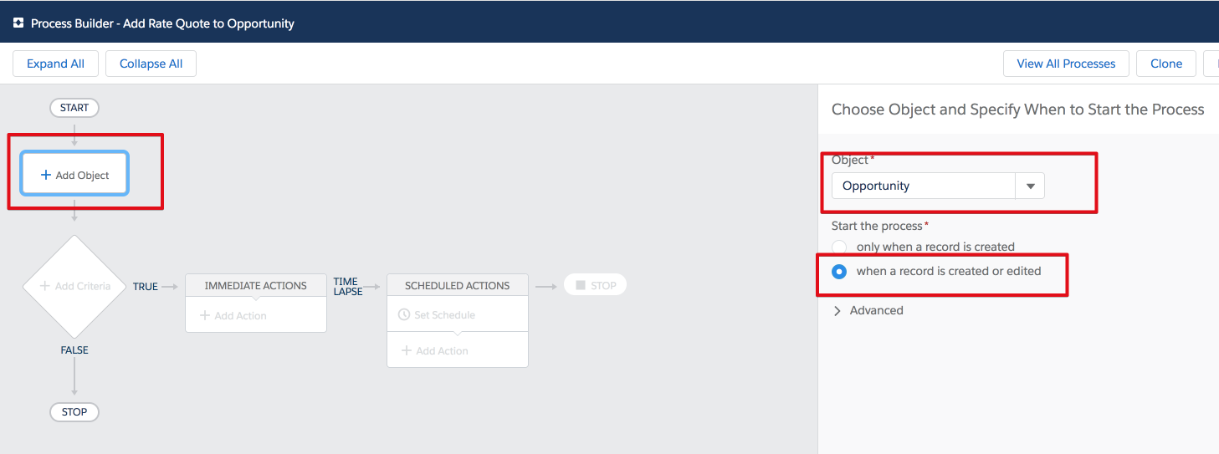The height and width of the screenshot is (454, 1219).
Task: Click Expand All button
Action: pyautogui.click(x=55, y=64)
